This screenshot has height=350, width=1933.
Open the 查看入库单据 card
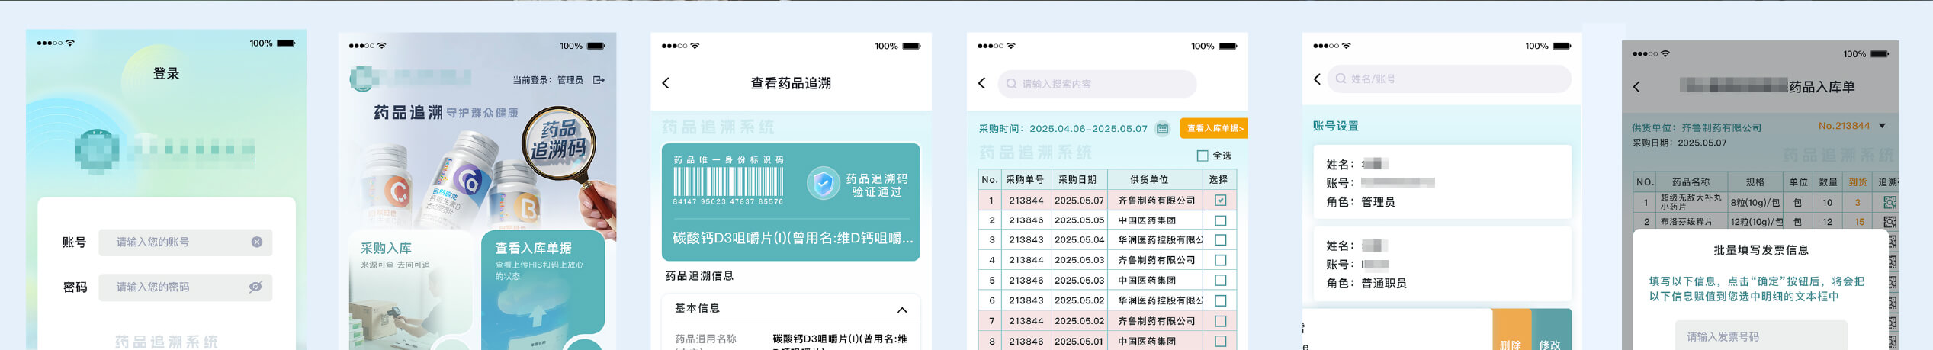pos(542,290)
